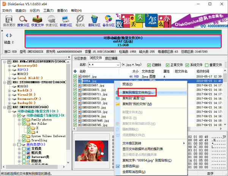This screenshot has width=228, height=176.
Task: Click the 全部选择 checkmark icon in menu
Action: 118,166
